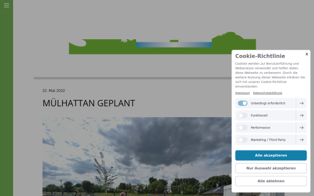
Task: Open the MÜLHATTAN GEPLANT article heading
Action: coord(89,103)
